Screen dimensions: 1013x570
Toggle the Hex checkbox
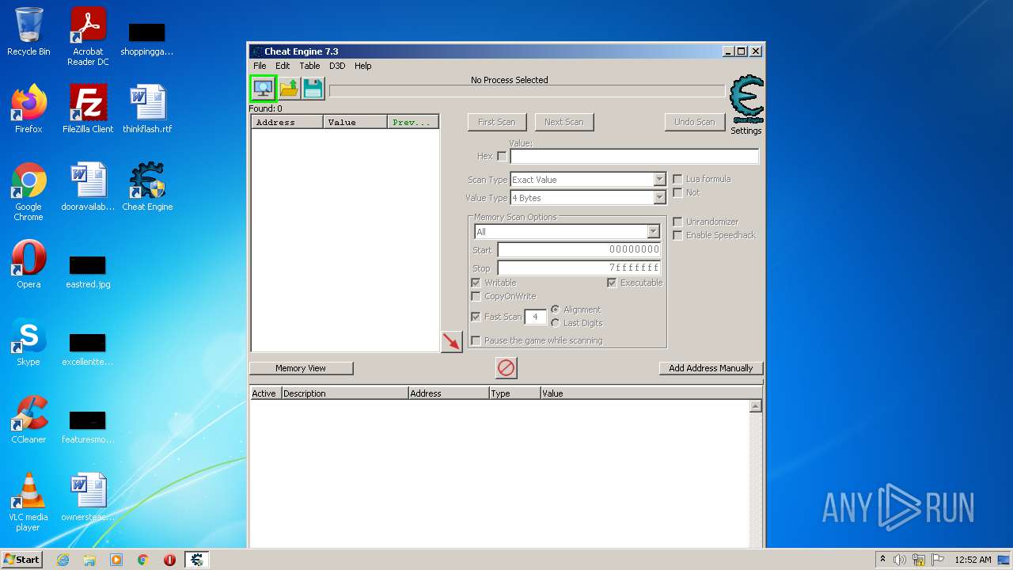(x=502, y=156)
